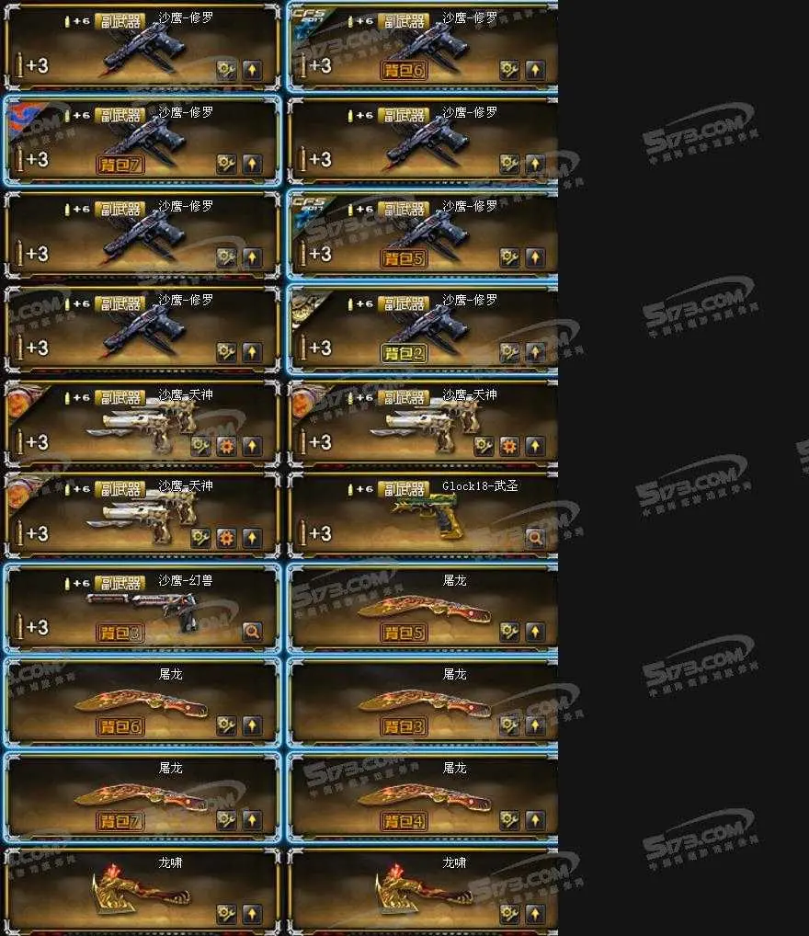The image size is (809, 936).
Task: Click the 背包4 label on 屠龙 card
Action: tap(404, 821)
